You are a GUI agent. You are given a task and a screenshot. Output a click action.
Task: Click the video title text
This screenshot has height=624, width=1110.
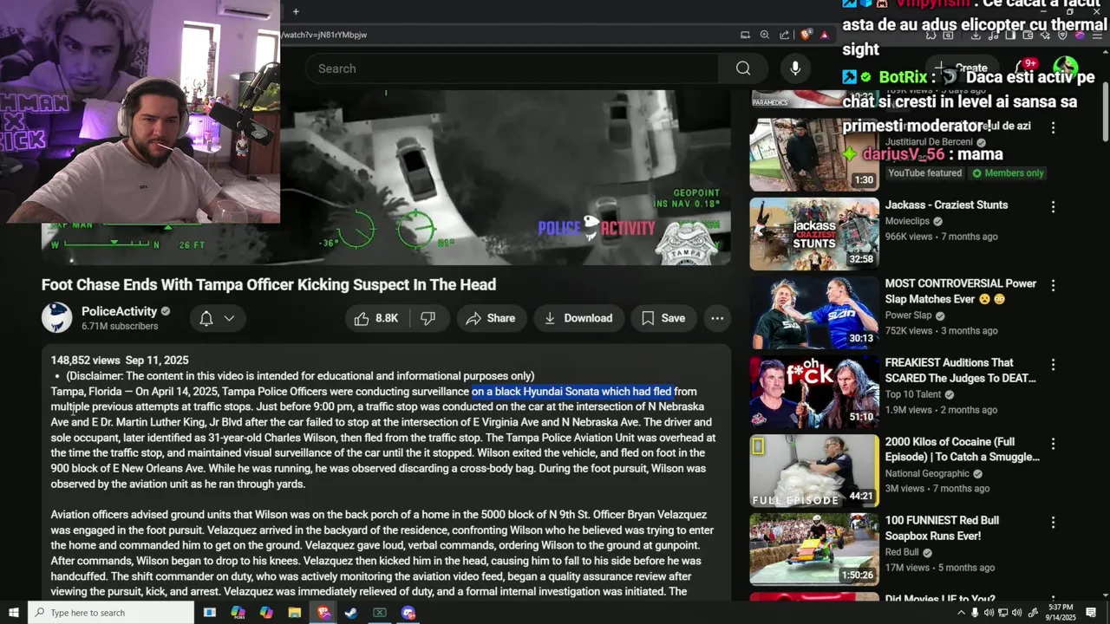(269, 284)
